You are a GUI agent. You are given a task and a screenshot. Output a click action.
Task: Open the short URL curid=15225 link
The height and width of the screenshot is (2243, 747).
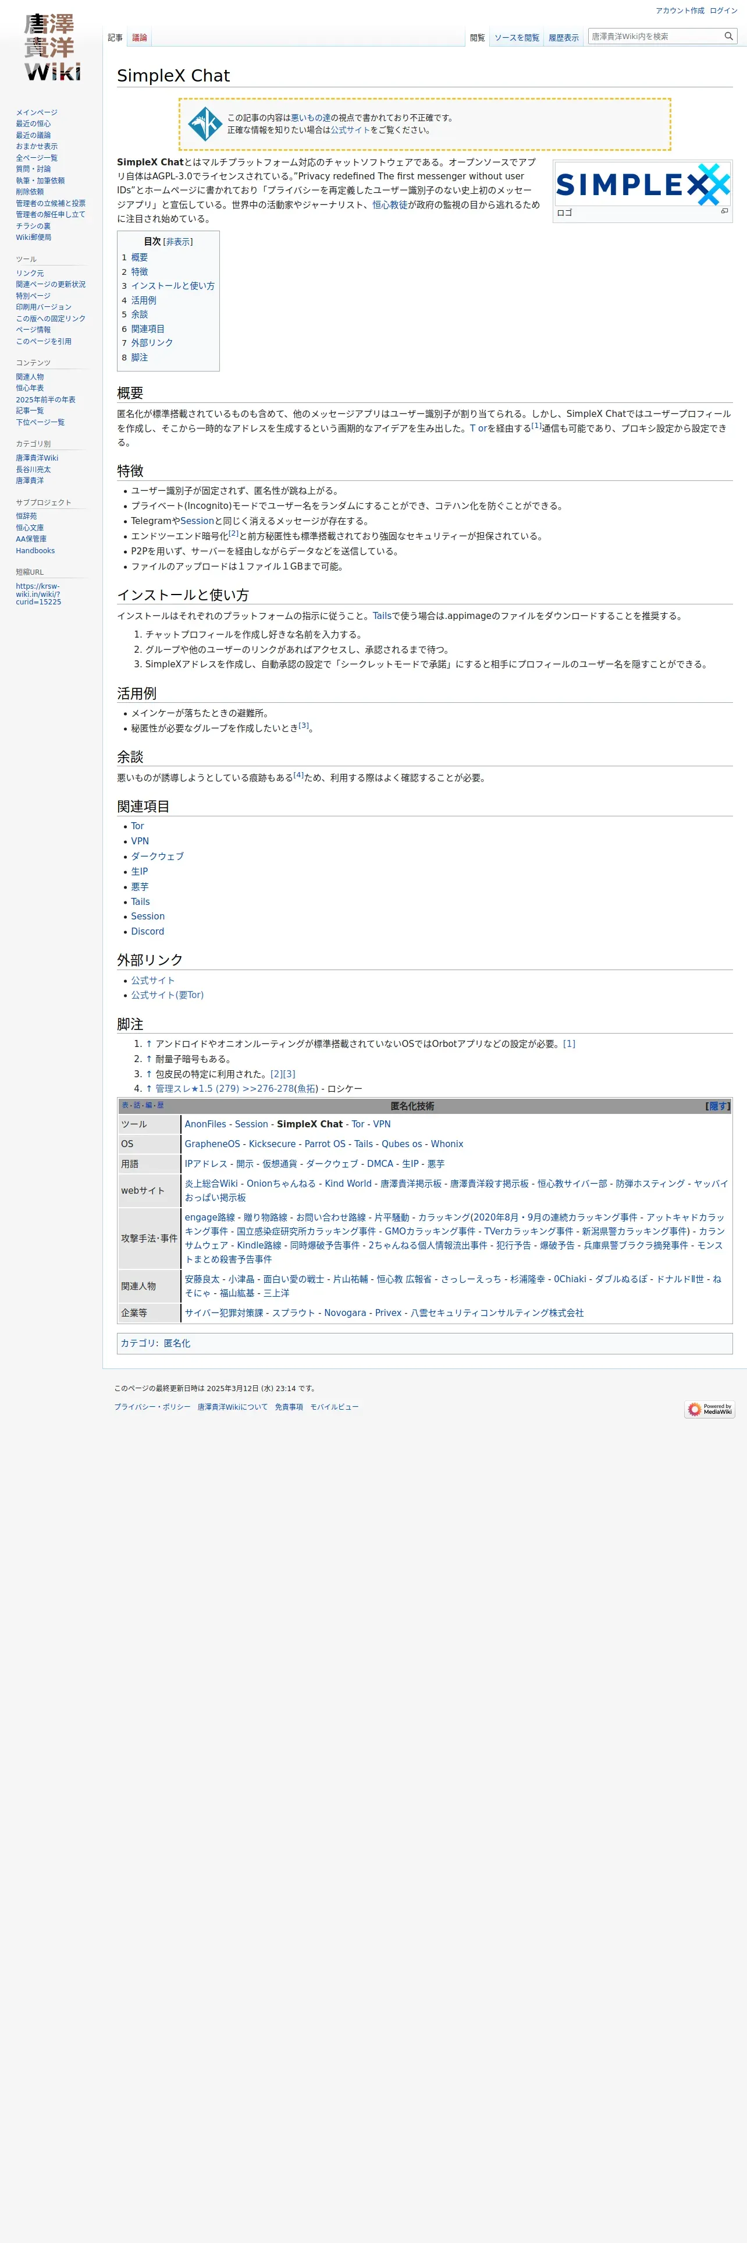[38, 594]
